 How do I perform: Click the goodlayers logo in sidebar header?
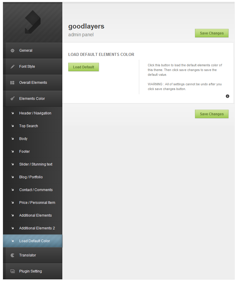point(33,22)
